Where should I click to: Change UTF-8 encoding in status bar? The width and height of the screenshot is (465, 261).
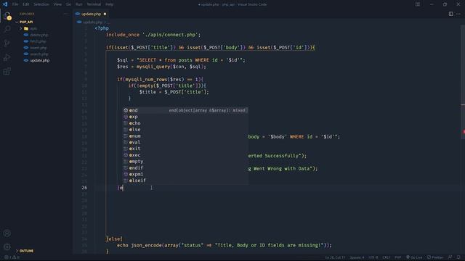click(373, 257)
